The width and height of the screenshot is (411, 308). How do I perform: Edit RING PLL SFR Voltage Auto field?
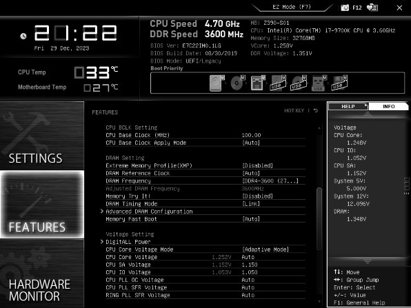pos(248,295)
